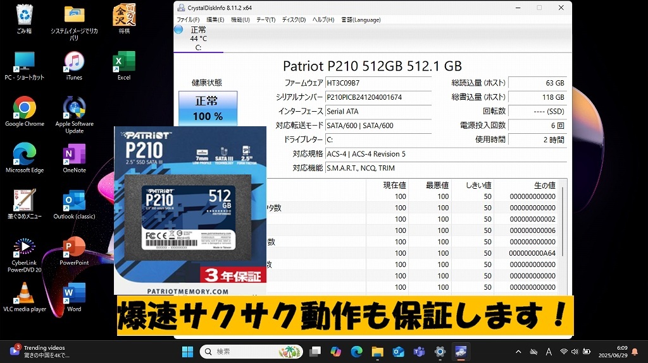Image resolution: width=648 pixels, height=363 pixels.
Task: Open Microsoft Teams in the taskbar
Action: coord(419,352)
